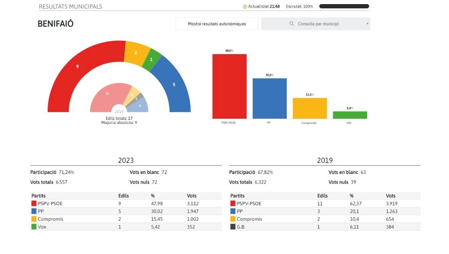Click the blue 5-seat arc segment

pos(174,84)
